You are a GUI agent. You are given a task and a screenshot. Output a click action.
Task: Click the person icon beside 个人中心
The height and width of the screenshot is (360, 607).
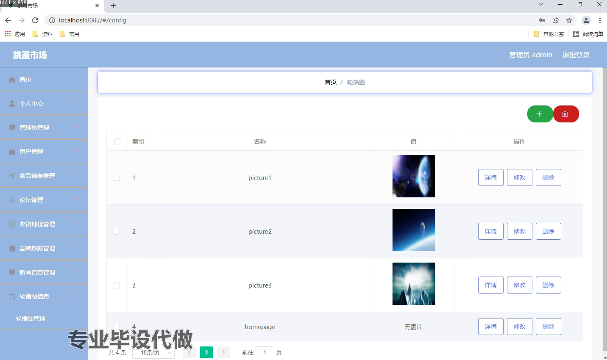[x=12, y=103]
